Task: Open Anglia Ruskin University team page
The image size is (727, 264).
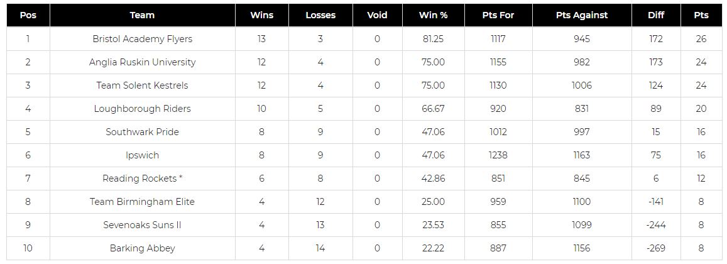Action: pos(143,62)
